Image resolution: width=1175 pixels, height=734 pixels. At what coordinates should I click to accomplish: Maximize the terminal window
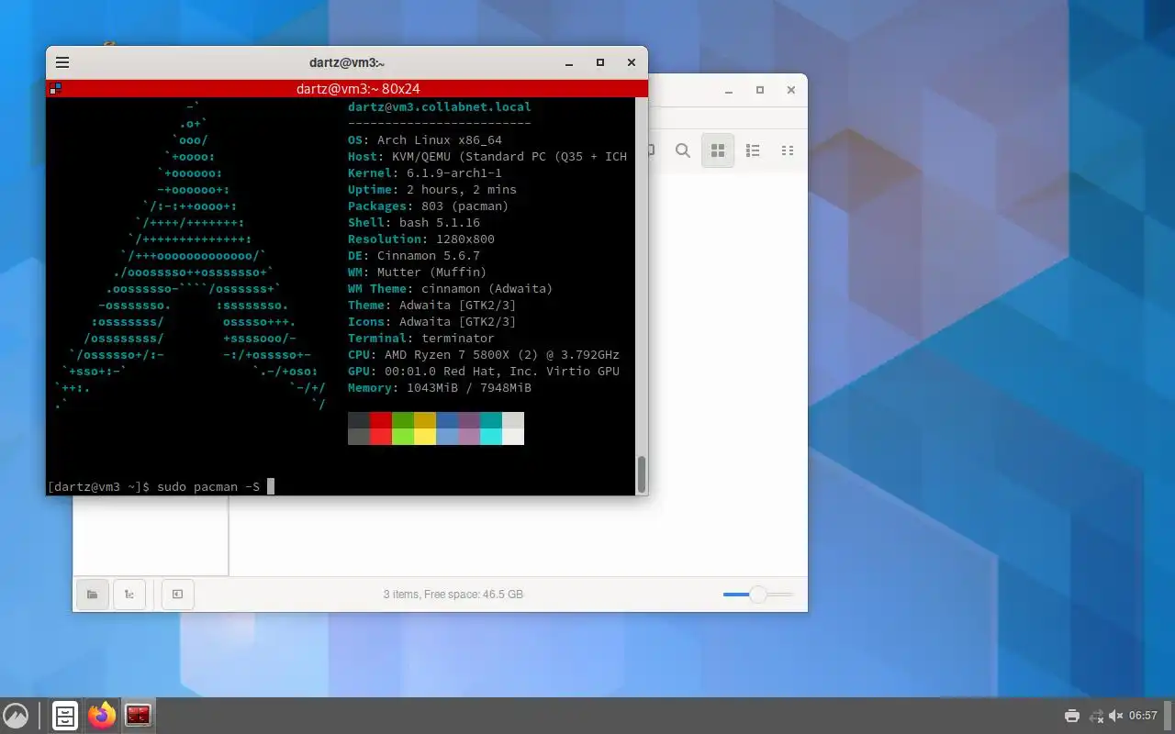point(600,62)
